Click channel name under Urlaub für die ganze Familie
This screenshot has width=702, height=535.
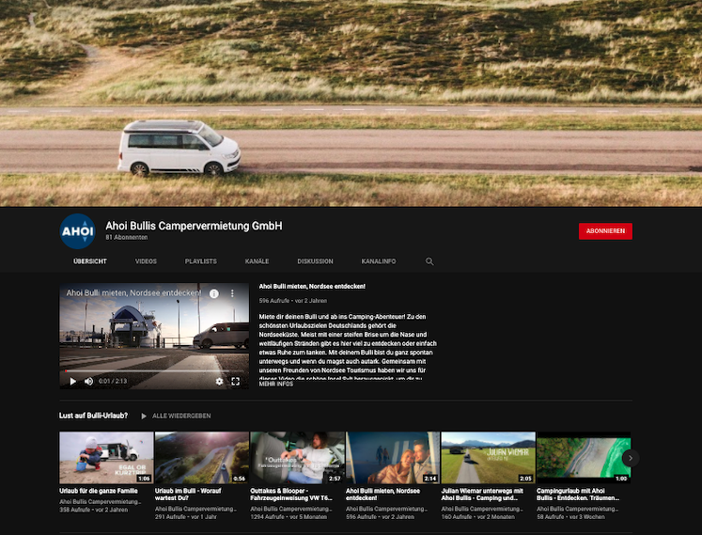(100, 502)
